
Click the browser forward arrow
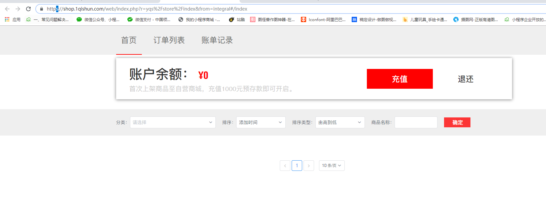click(18, 9)
